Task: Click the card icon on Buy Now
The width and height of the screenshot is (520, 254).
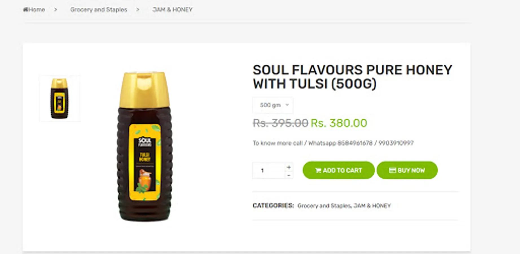Action: point(392,170)
